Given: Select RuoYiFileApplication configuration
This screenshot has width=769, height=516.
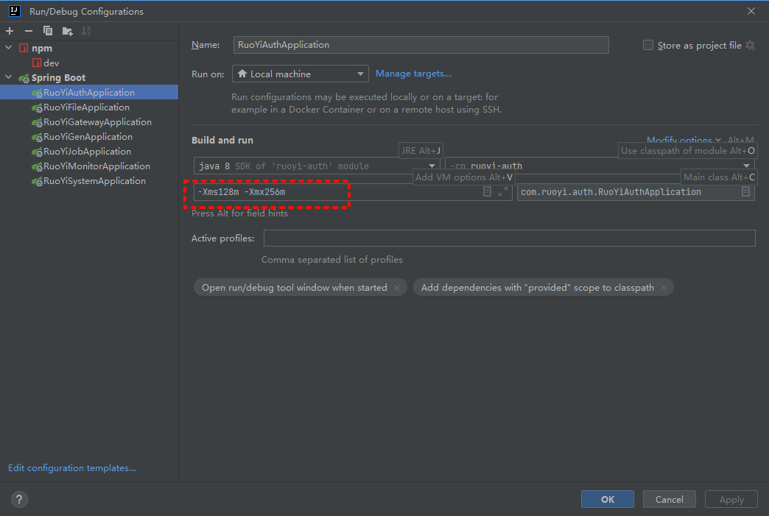Looking at the screenshot, I should pyautogui.click(x=86, y=107).
